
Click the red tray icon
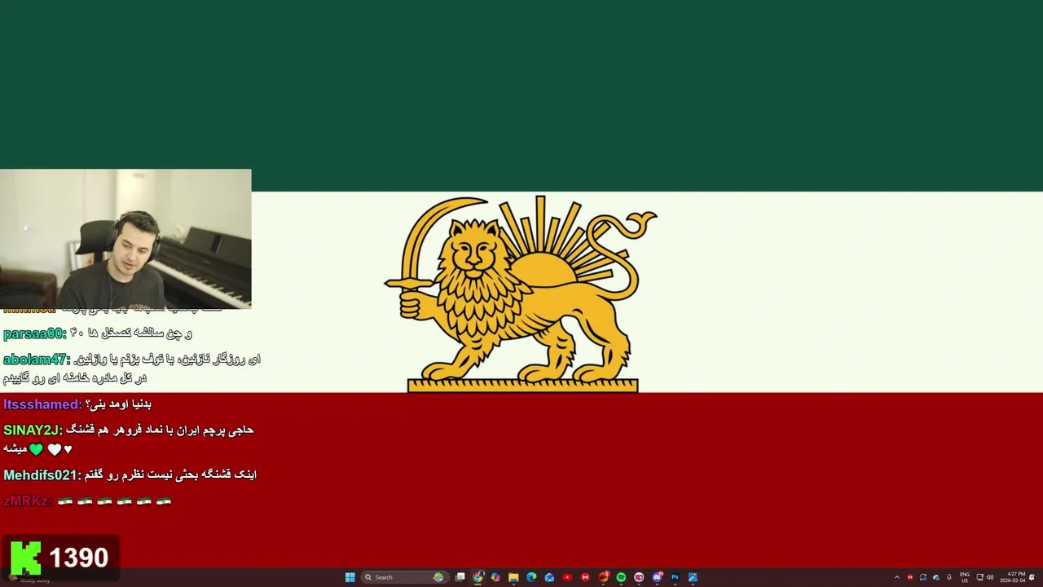point(910,577)
